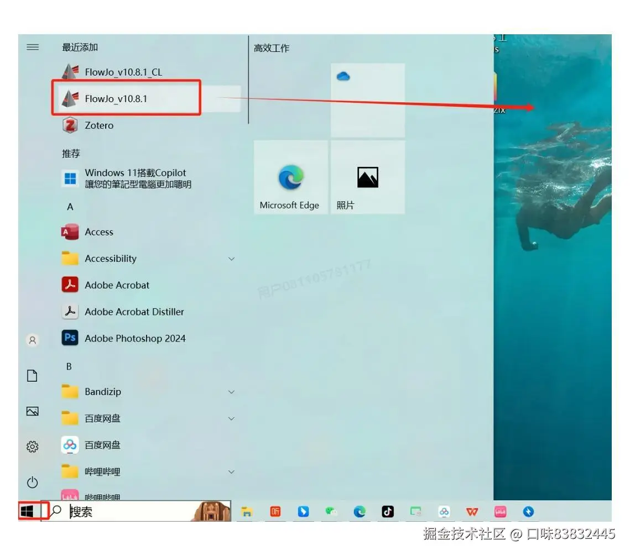The image size is (630, 556).
Task: Open Microsoft Edge from the taskbar
Action: coord(360,511)
